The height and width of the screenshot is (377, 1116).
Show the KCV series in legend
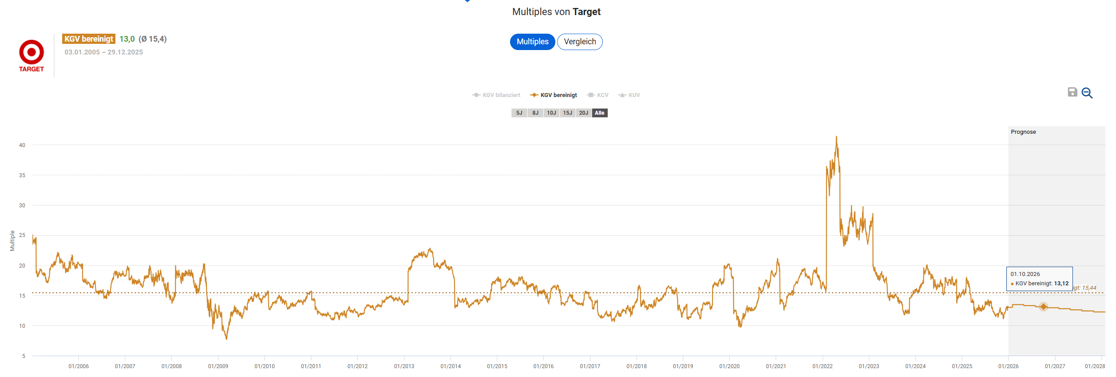(x=598, y=95)
